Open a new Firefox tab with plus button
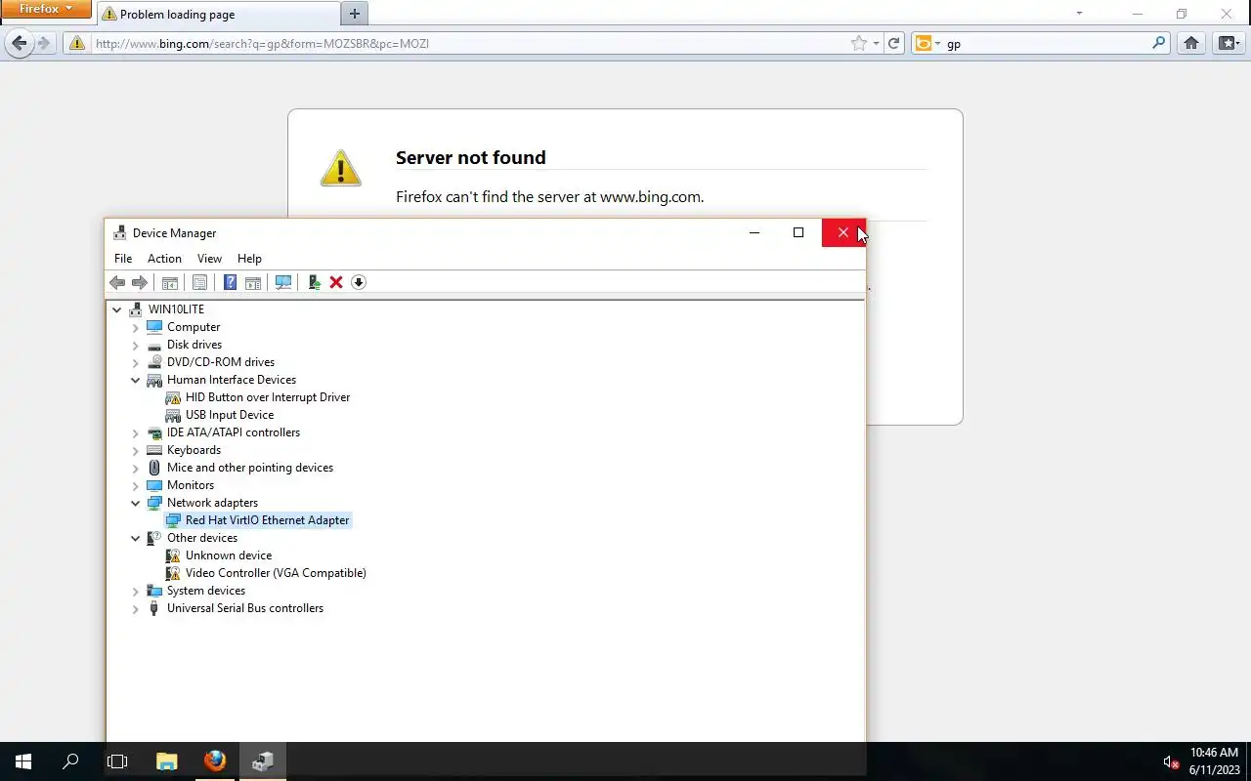Viewport: 1251px width, 781px height. (x=355, y=14)
